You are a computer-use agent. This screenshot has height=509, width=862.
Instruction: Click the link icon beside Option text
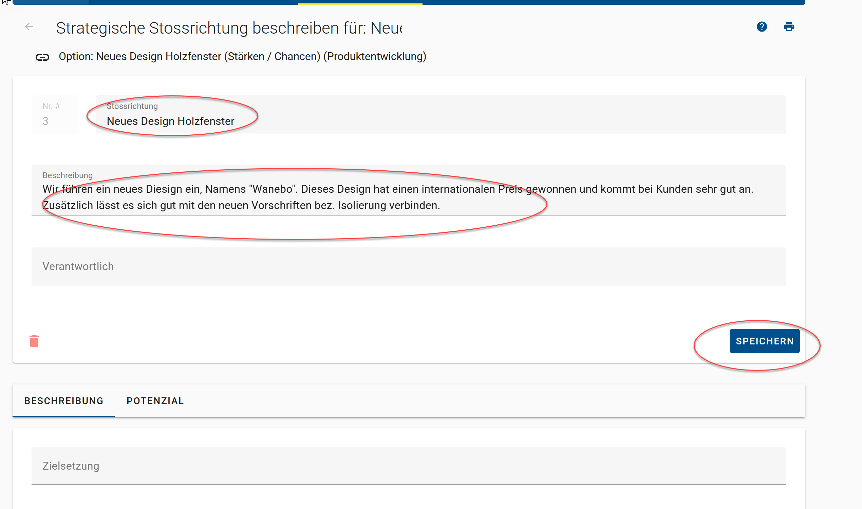coord(42,57)
